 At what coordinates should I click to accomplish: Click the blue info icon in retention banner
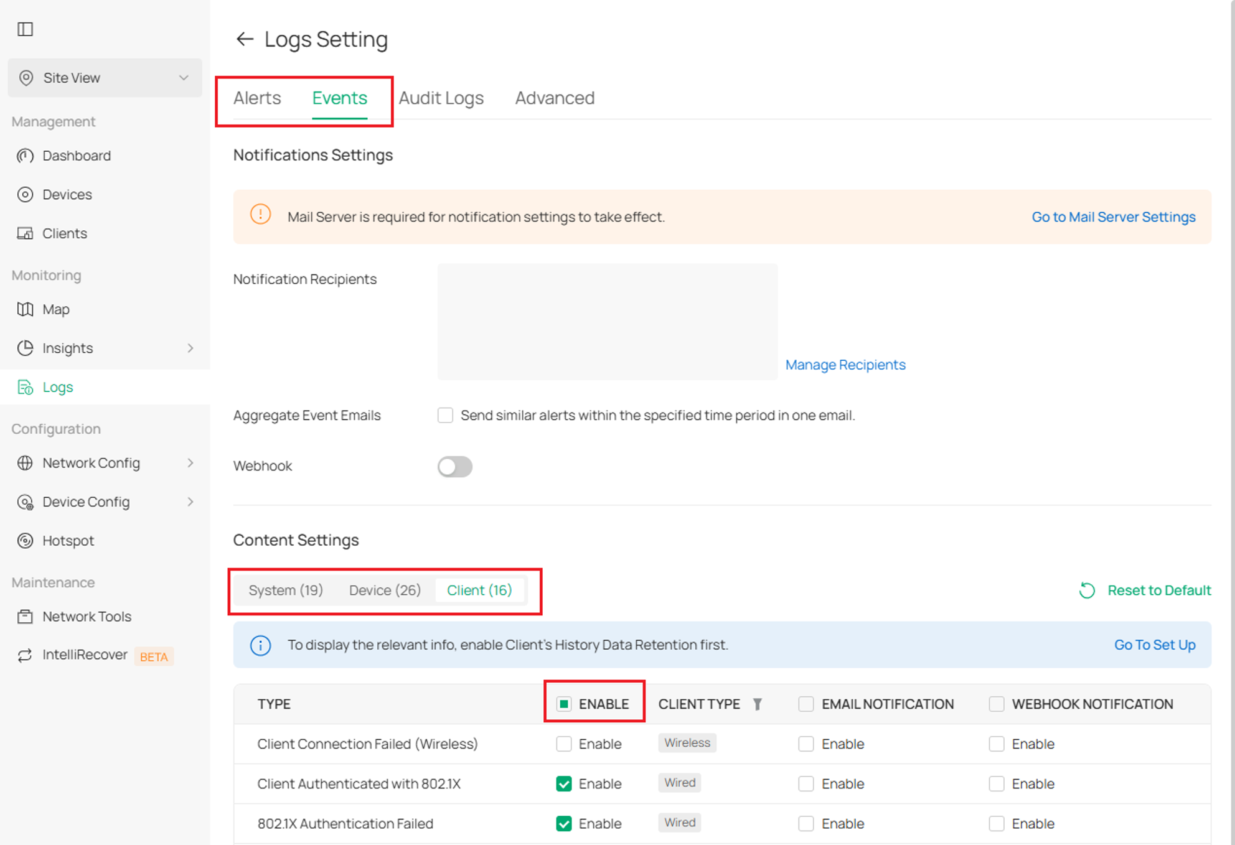260,645
